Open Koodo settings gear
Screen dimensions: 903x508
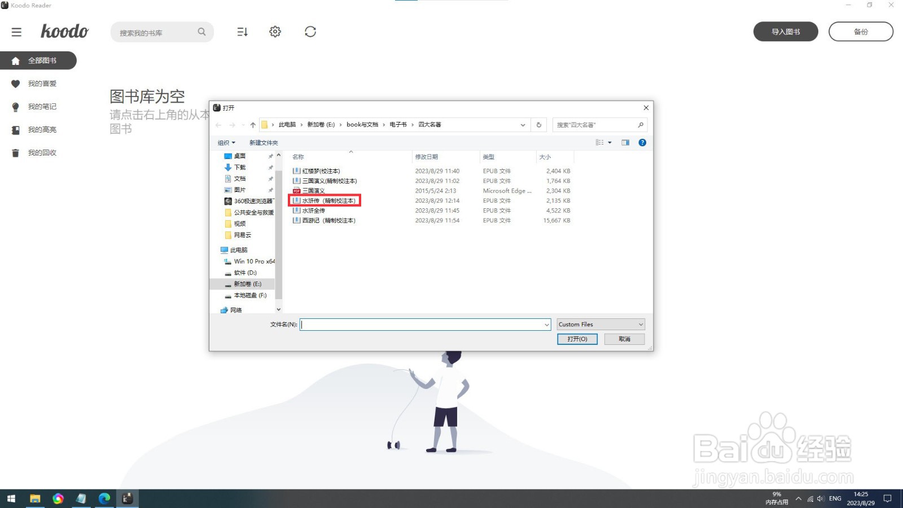(275, 32)
